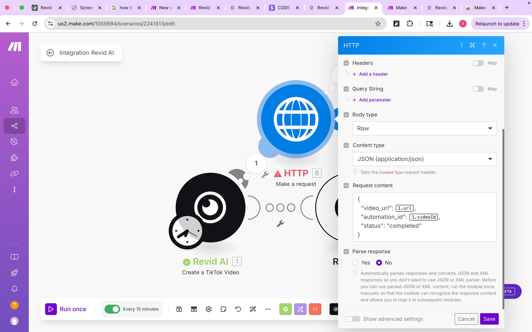Click the back arrow beside Integration Revid AI

pos(50,53)
